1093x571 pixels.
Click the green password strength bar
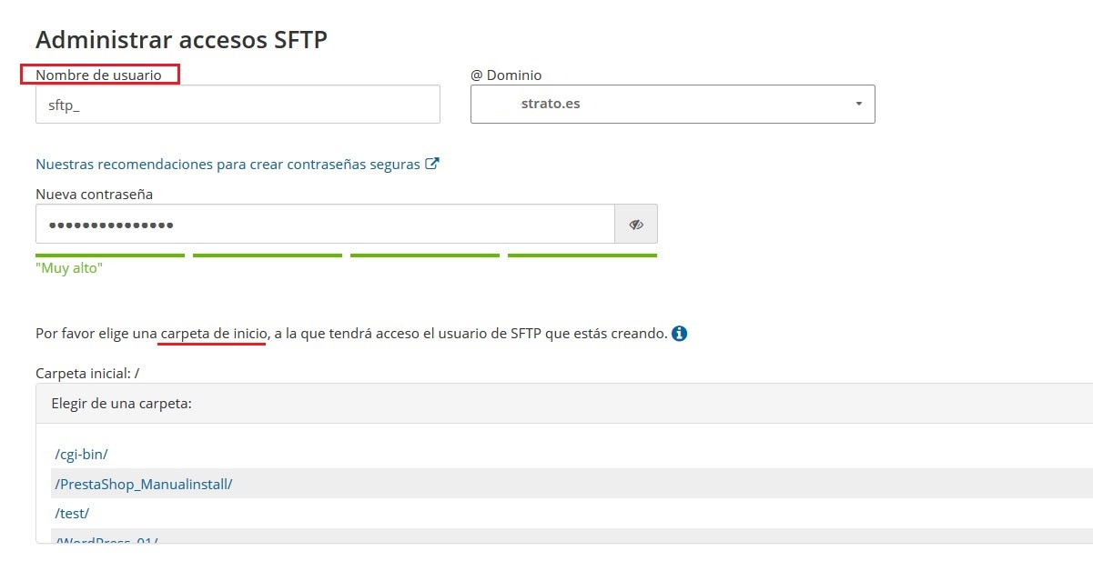[x=109, y=255]
